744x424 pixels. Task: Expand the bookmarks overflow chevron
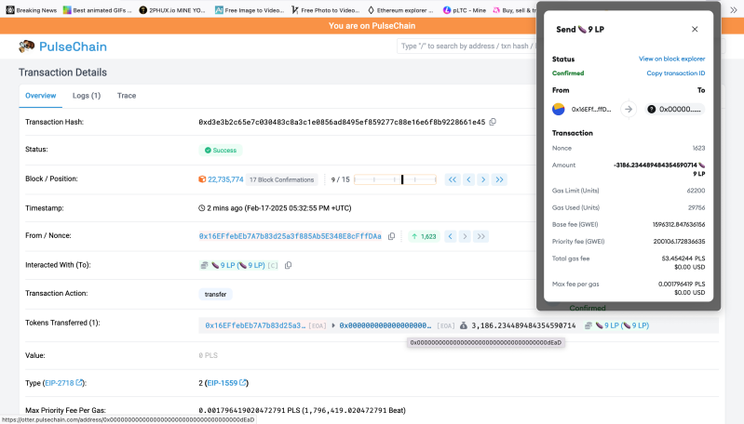[x=734, y=10]
